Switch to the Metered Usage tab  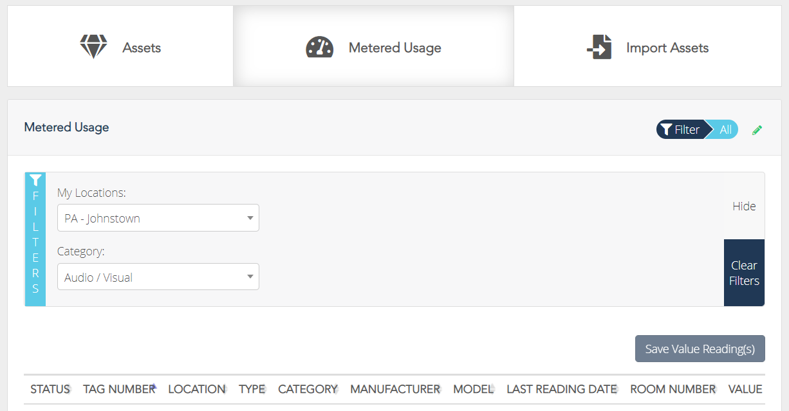pyautogui.click(x=373, y=46)
